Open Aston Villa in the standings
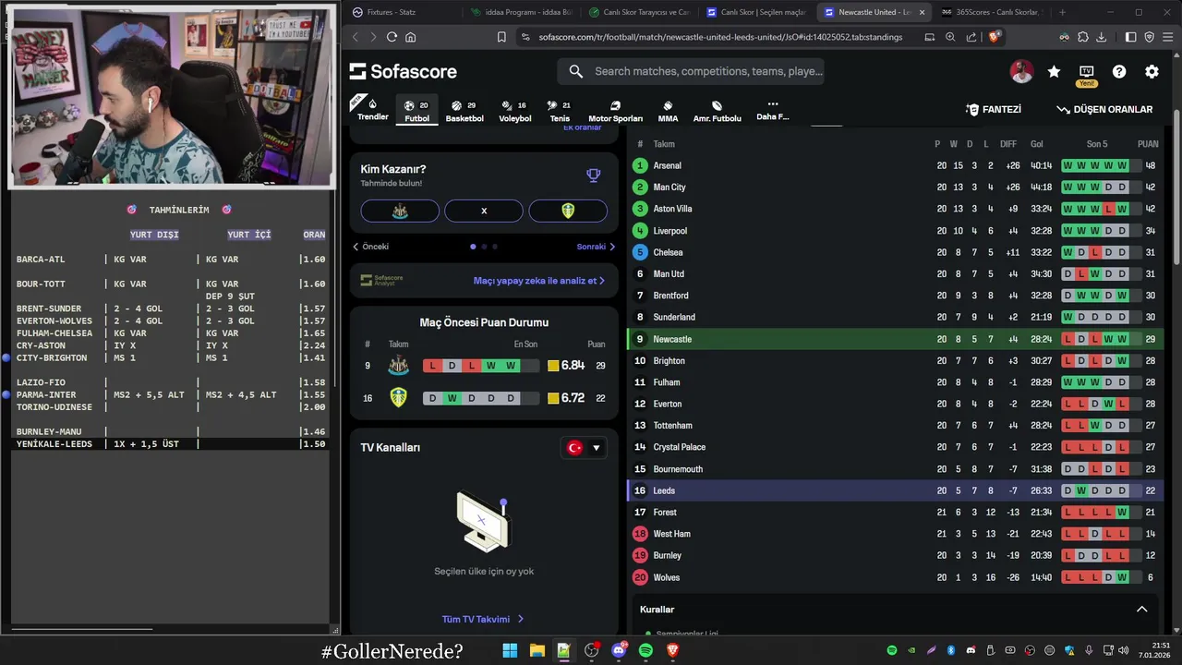1182x665 pixels. point(895,209)
